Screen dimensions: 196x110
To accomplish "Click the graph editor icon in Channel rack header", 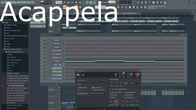I will coord(180,35).
